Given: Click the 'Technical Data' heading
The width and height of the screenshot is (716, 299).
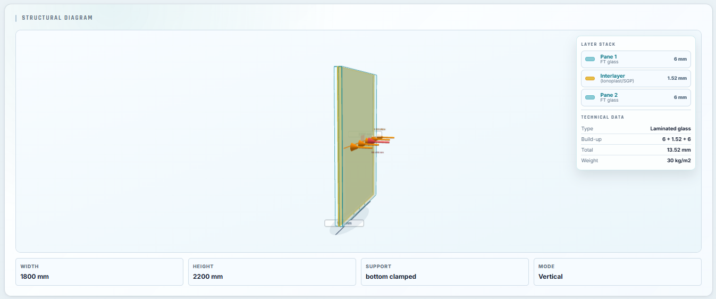Looking at the screenshot, I should click(603, 117).
